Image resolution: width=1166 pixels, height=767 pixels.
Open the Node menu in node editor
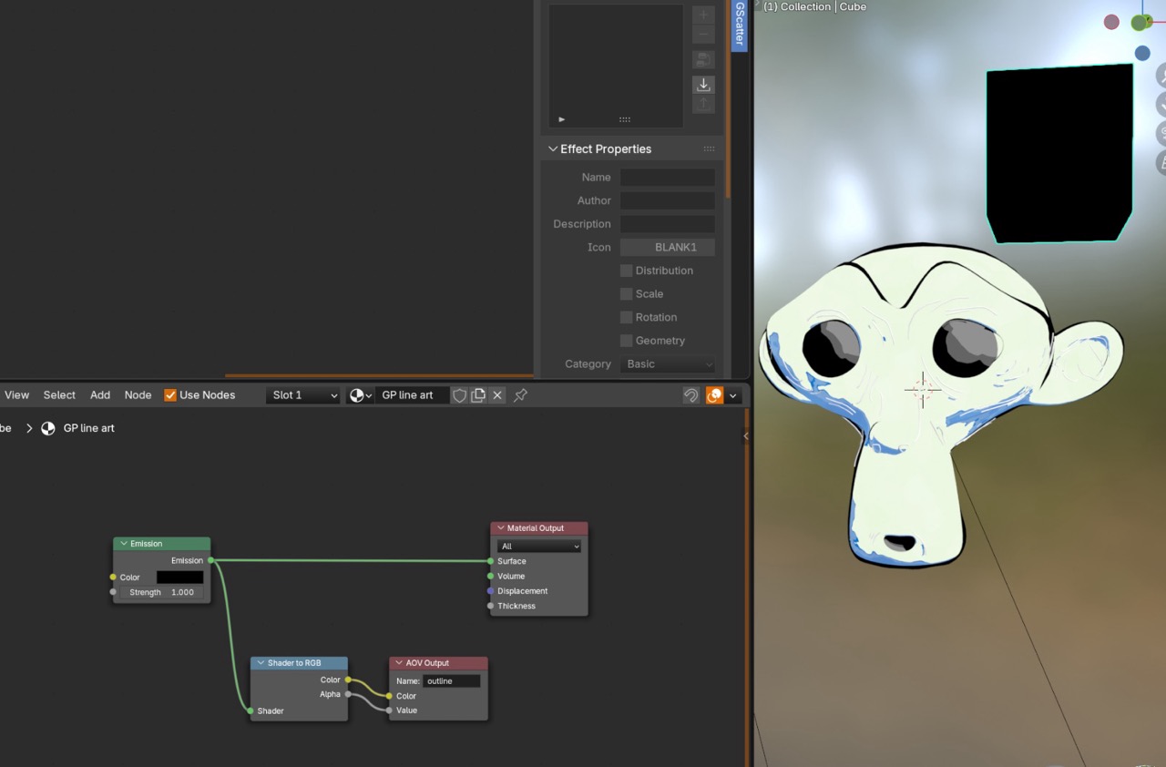pyautogui.click(x=138, y=395)
